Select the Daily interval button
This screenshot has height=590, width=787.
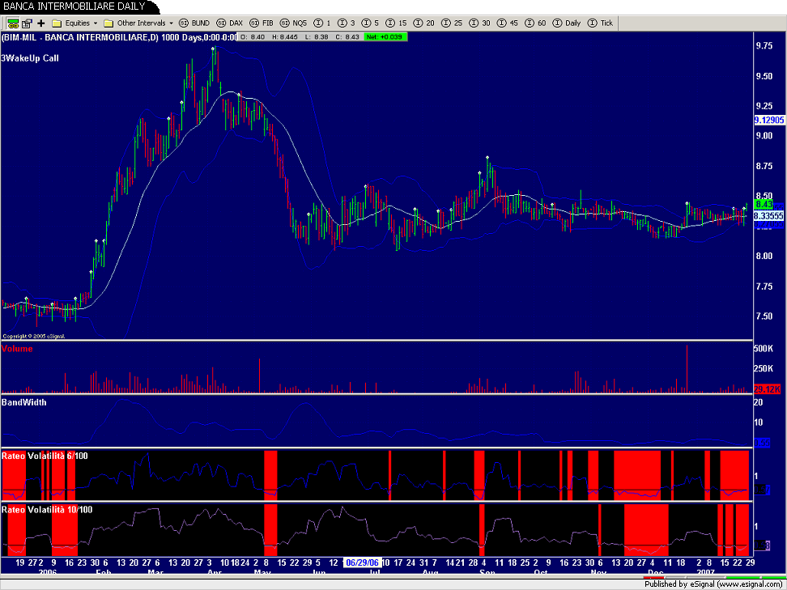coord(567,23)
